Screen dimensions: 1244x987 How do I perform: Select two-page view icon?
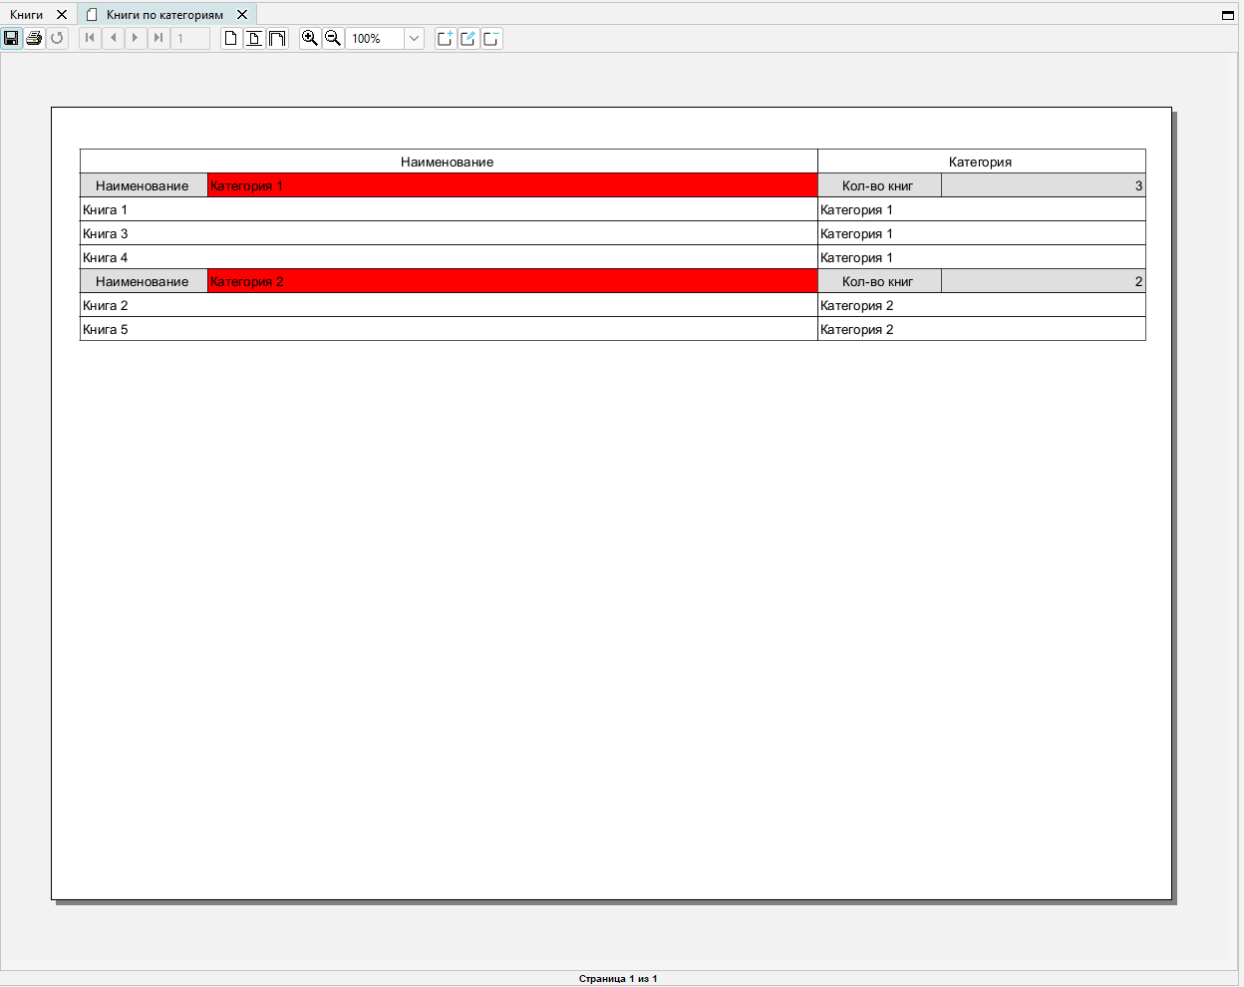point(277,38)
